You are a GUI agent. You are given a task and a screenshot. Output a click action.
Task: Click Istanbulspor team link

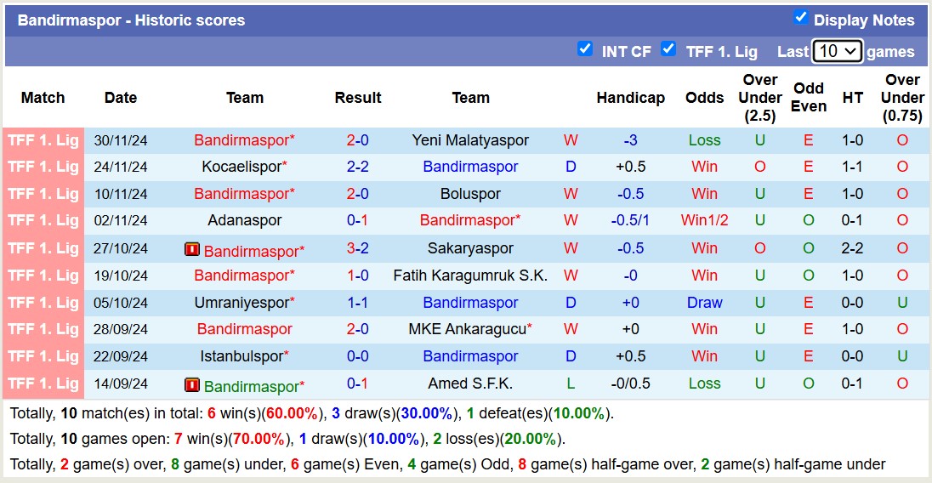click(x=242, y=356)
